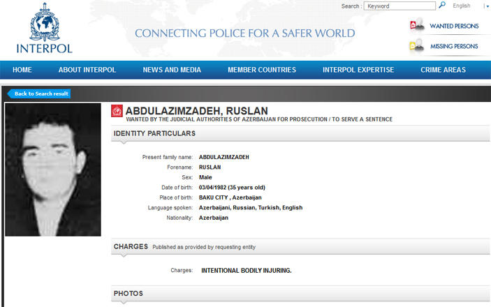Click the suspect portrait photo
This screenshot has width=491, height=307.
coord(53,170)
